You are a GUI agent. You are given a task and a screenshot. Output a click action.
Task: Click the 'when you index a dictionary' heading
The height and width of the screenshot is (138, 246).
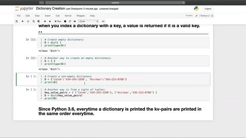click(119, 26)
